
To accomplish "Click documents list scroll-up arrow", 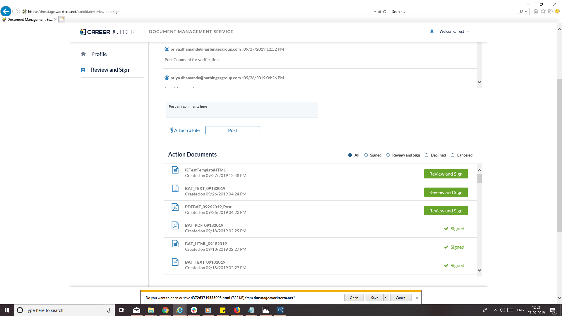I will tap(479, 170).
